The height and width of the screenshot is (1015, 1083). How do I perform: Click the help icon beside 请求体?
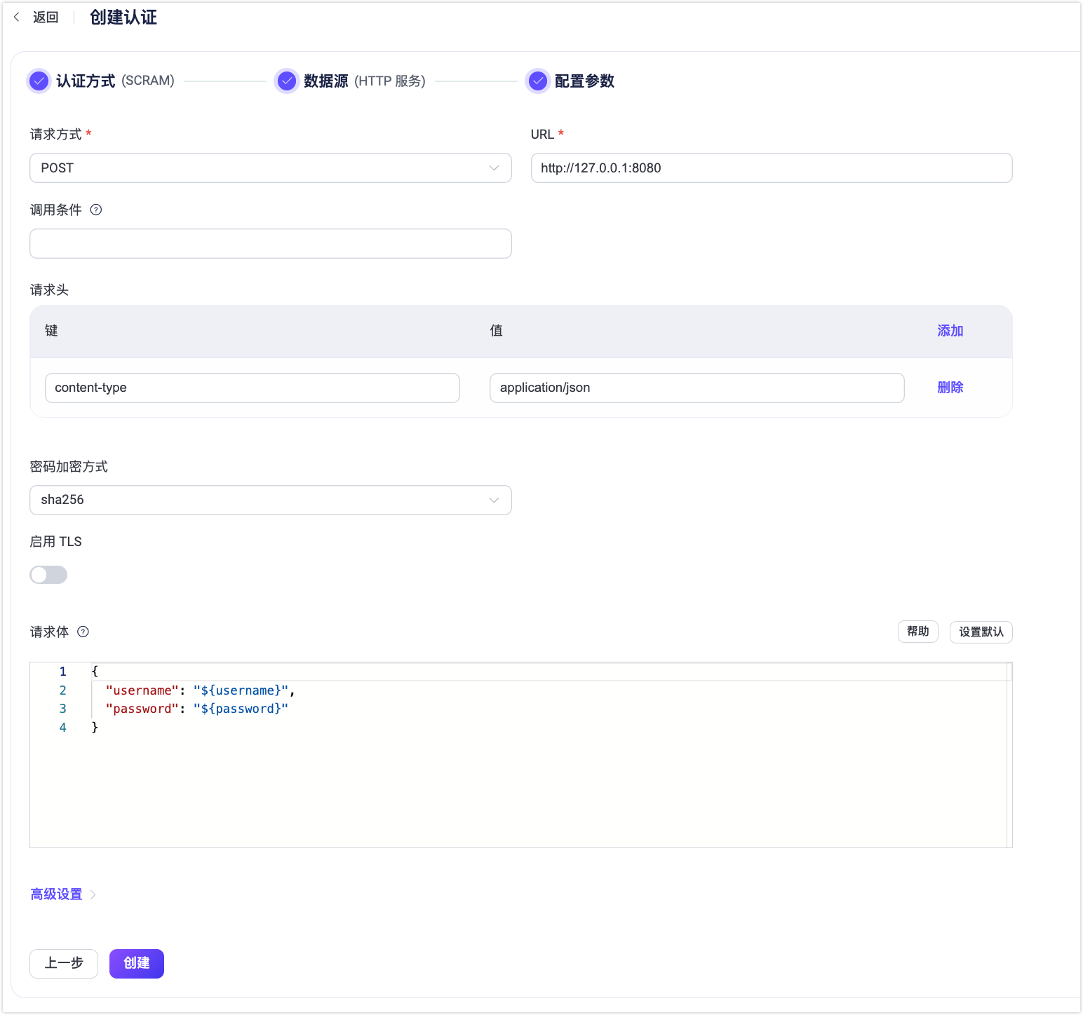pyautogui.click(x=82, y=632)
